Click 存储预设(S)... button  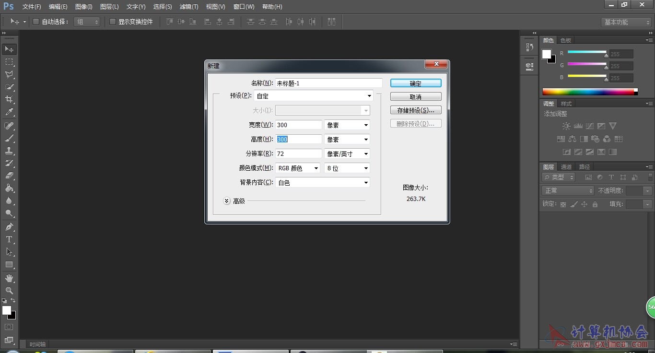(x=416, y=110)
